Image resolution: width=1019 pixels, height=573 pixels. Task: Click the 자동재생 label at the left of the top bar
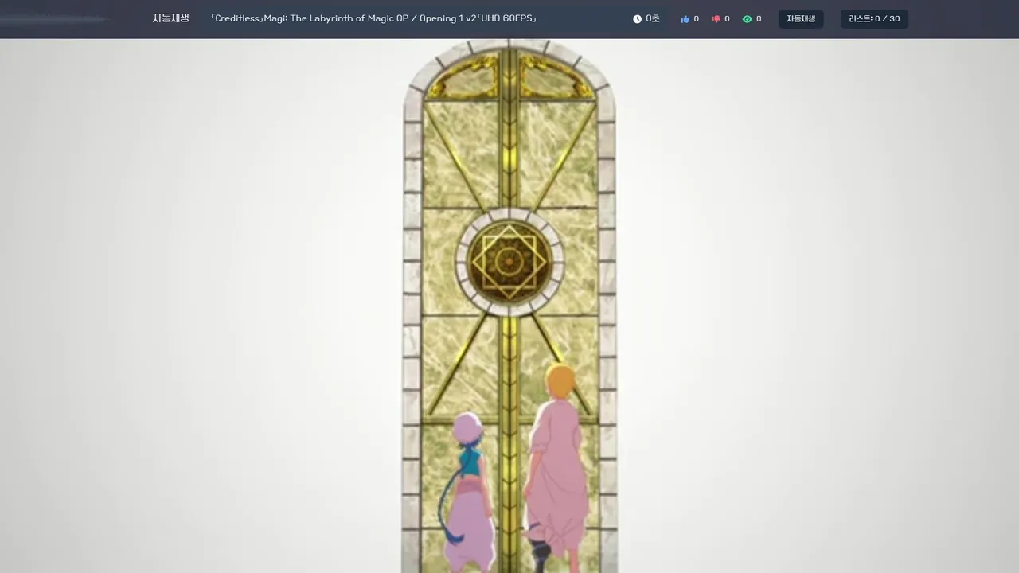pos(171,18)
